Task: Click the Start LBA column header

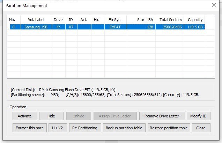Action: (x=141, y=20)
